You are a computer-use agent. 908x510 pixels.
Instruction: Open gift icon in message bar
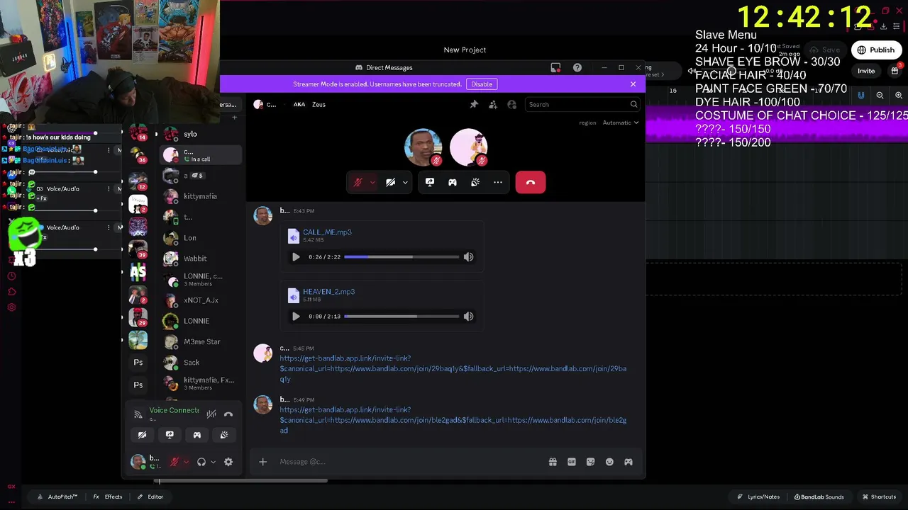[x=553, y=462]
